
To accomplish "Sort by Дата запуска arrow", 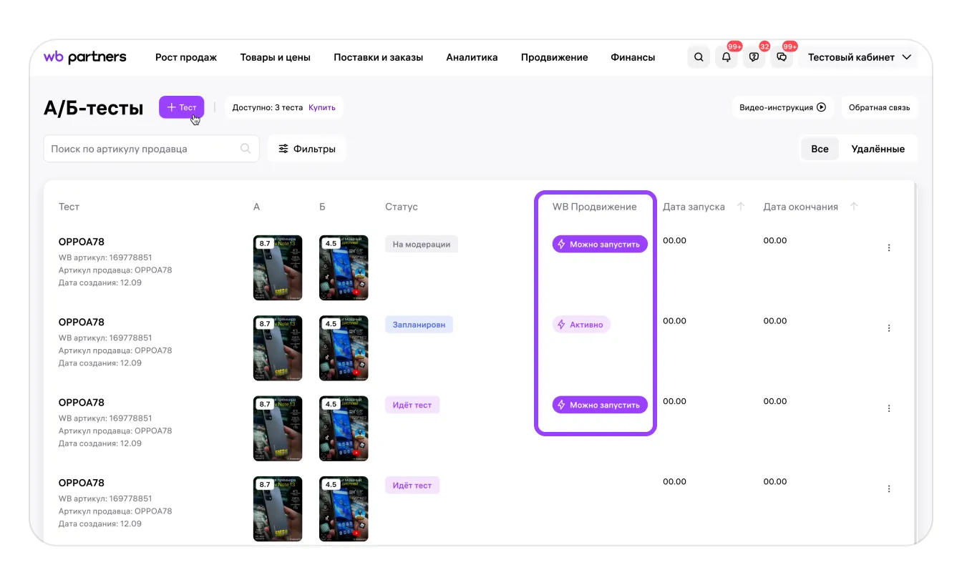I will pos(741,207).
